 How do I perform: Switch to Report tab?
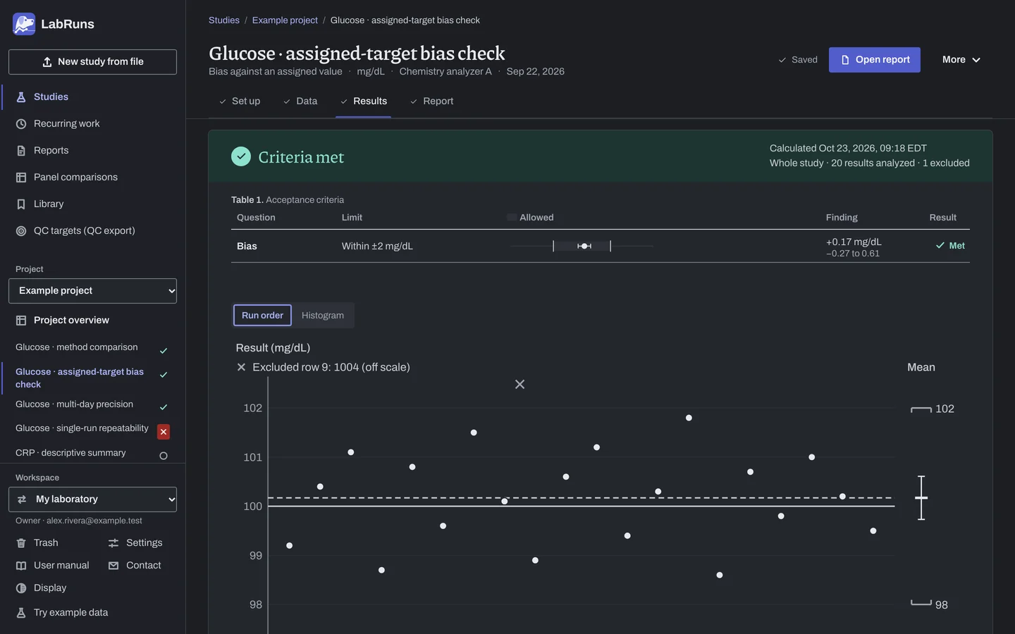pyautogui.click(x=431, y=101)
